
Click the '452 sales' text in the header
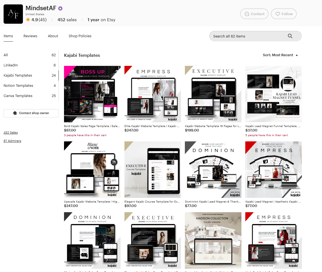point(67,20)
